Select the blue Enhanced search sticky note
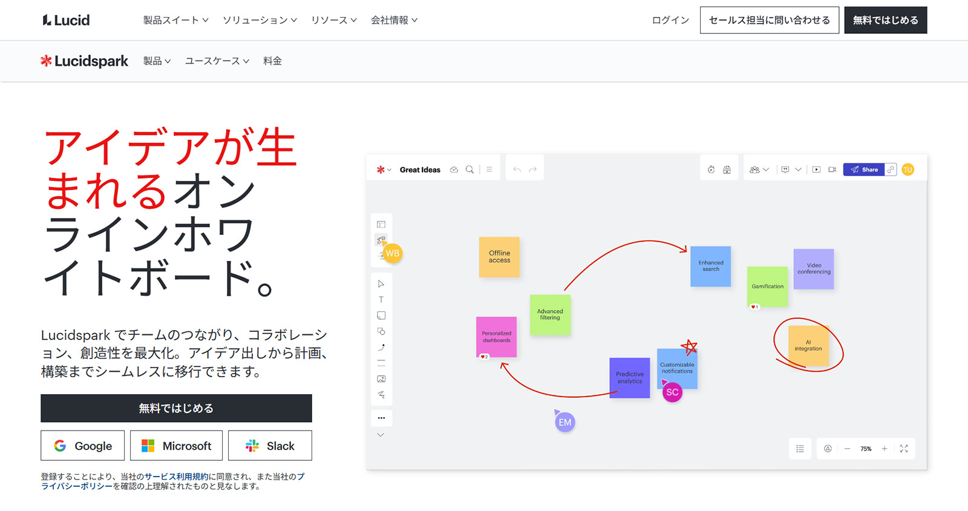 point(711,266)
